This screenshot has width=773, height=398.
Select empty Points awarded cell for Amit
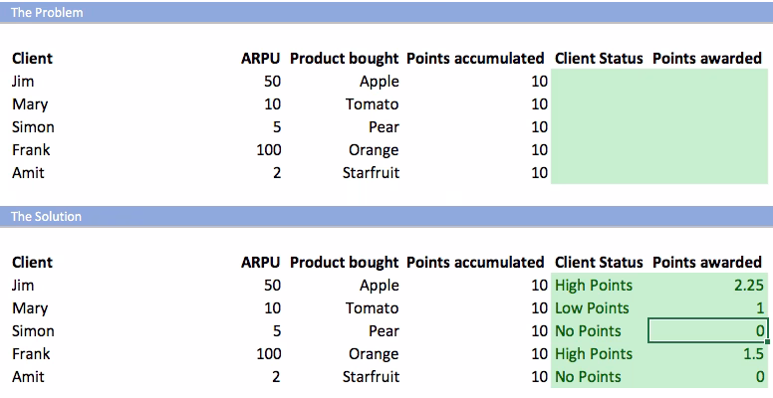(708, 173)
